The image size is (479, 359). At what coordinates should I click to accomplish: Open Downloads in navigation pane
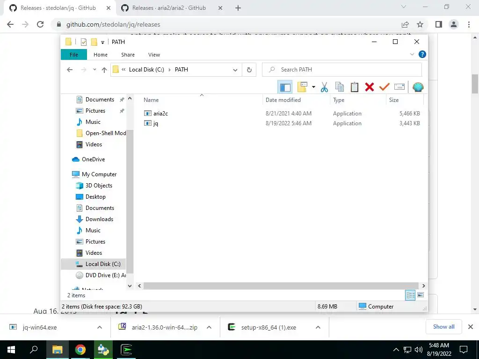coord(99,219)
